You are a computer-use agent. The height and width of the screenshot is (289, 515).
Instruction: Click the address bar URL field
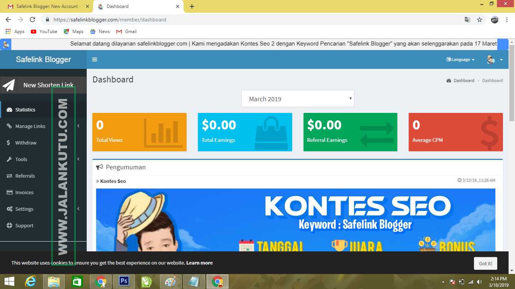(x=253, y=20)
